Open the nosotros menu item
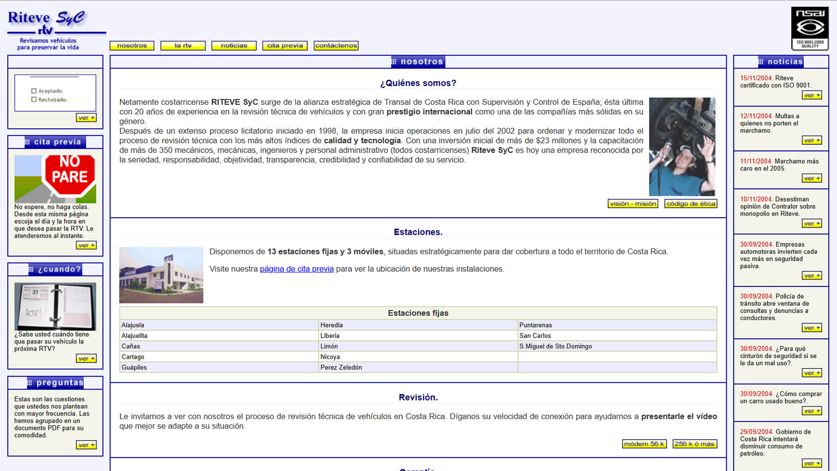The width and height of the screenshot is (837, 471). [132, 46]
